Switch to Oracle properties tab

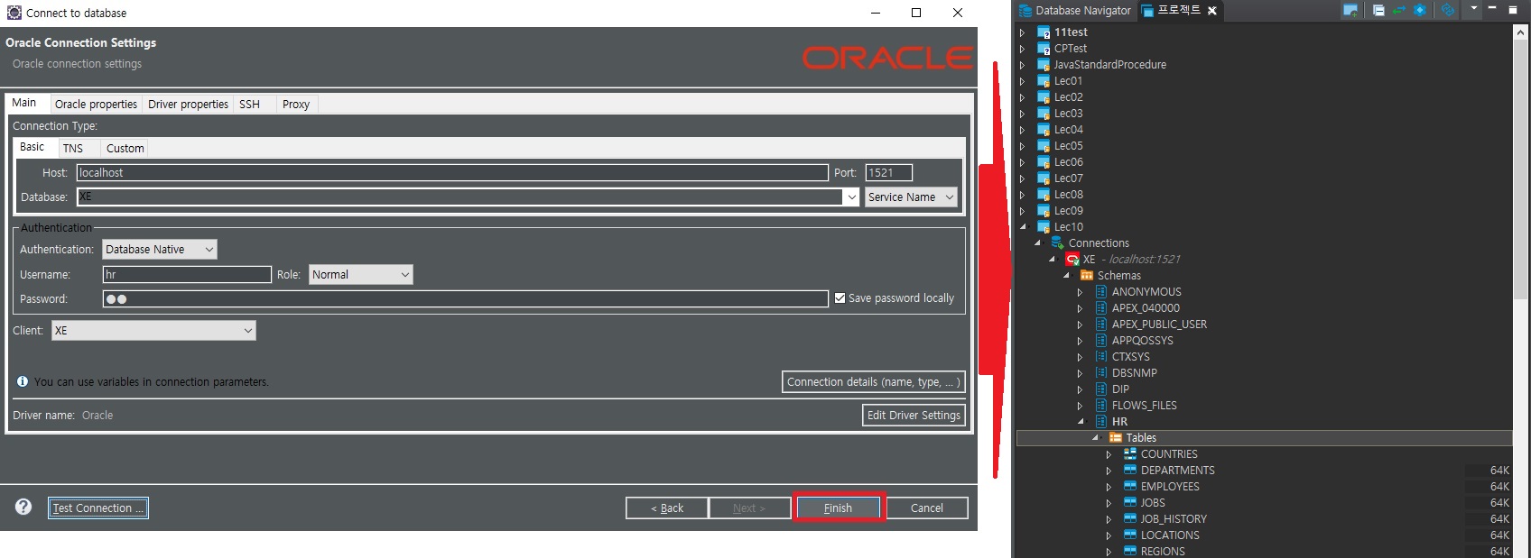coord(96,105)
